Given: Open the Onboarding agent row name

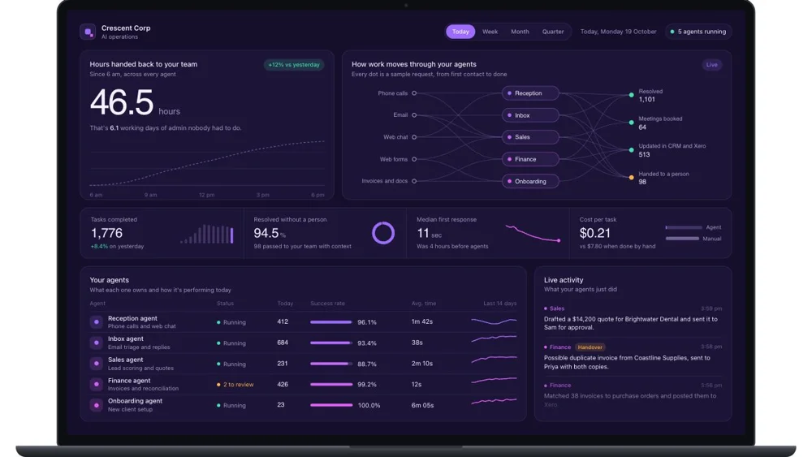Looking at the screenshot, I should (x=135, y=401).
